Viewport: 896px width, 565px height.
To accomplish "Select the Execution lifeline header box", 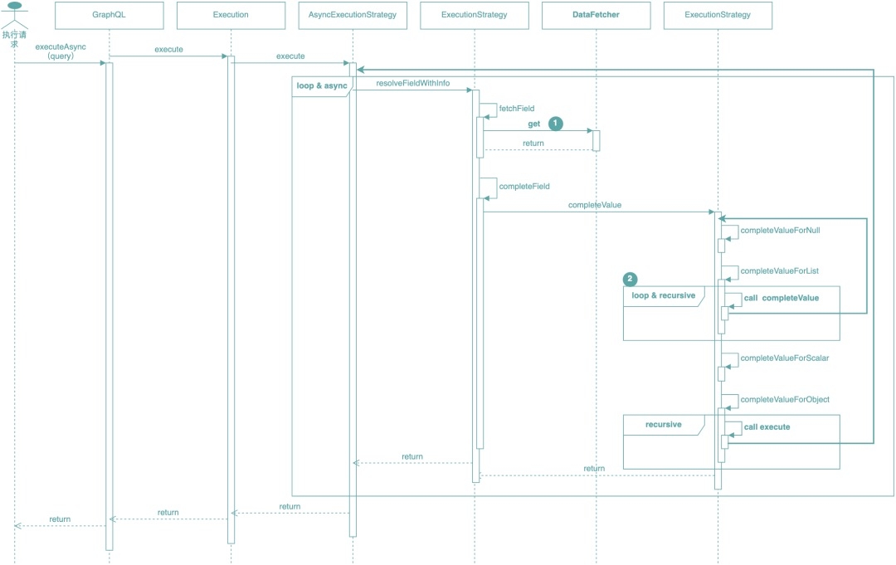I will (225, 15).
